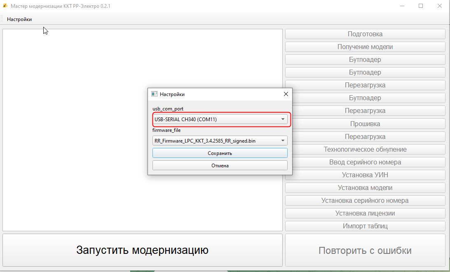
Task: Click the Повторить с ошибки button
Action: pyautogui.click(x=365, y=251)
